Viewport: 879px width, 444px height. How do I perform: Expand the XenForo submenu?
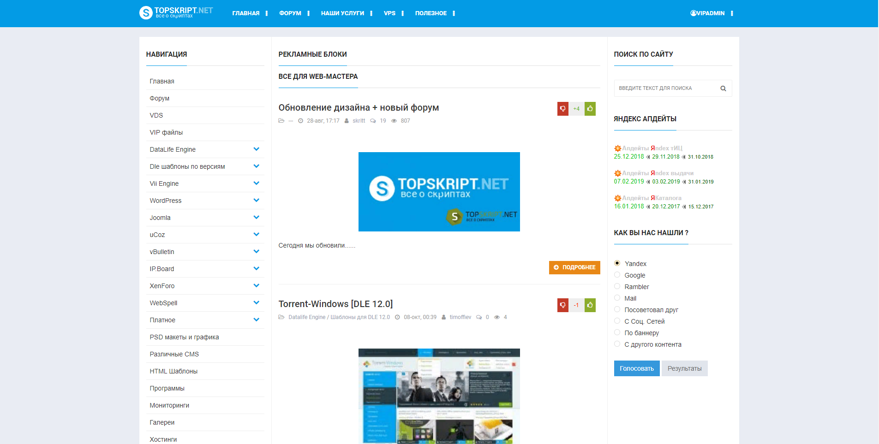257,286
